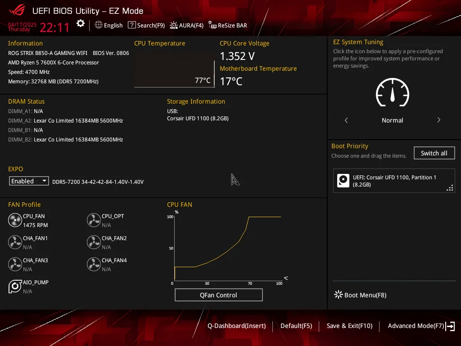461x346 pixels.
Task: Open Search(F9)
Action: coord(151,25)
